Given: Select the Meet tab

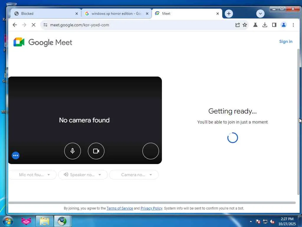Looking at the screenshot, I should point(187,14).
